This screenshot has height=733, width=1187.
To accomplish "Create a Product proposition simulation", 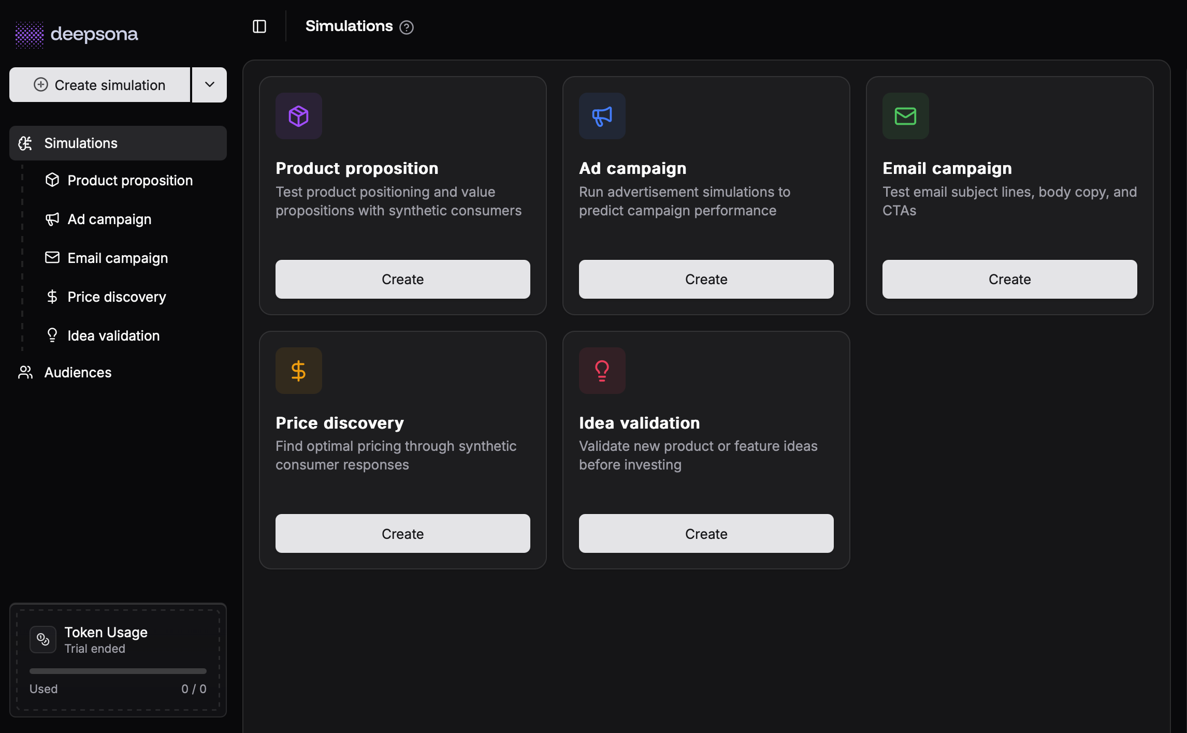I will click(x=402, y=279).
